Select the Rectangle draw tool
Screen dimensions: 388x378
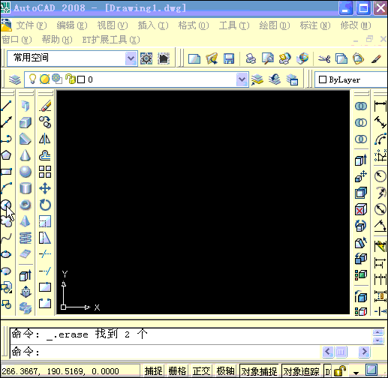[6, 172]
